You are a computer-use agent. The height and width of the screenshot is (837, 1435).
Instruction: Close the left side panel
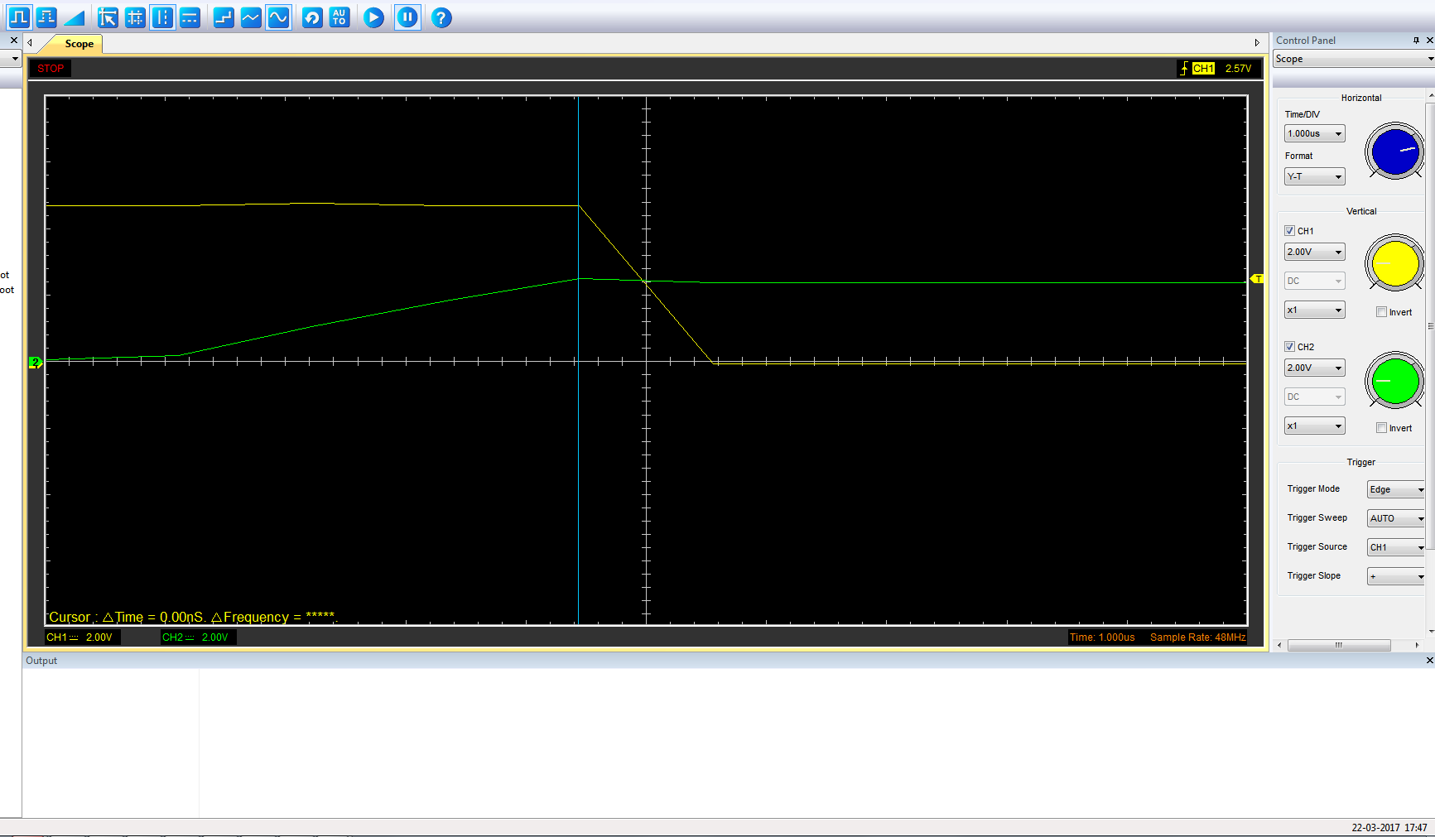click(x=13, y=40)
